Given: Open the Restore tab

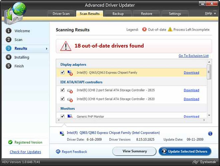Looking at the screenshot, I should tap(147, 14).
